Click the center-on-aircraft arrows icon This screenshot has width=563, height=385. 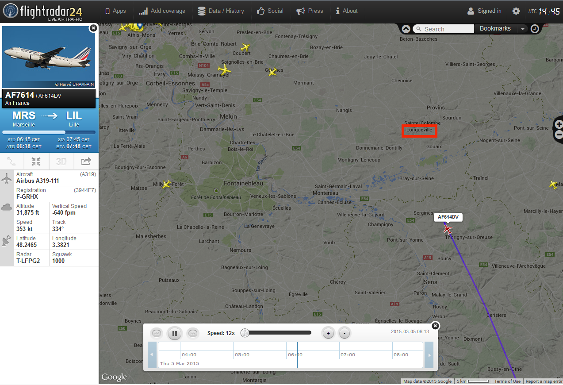click(x=36, y=162)
